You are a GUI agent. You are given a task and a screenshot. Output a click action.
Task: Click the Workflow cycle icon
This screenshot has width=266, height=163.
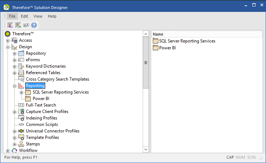pos(14,150)
